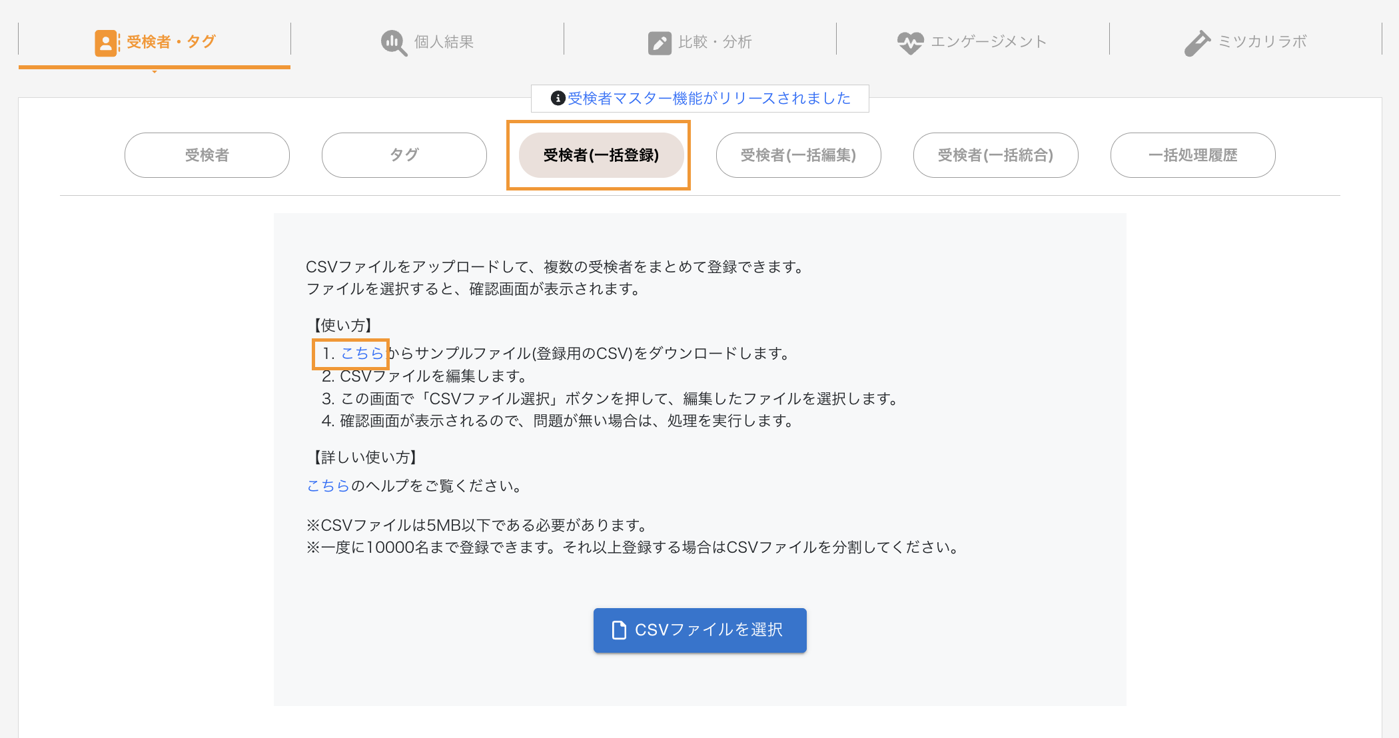The image size is (1399, 738).
Task: Select the タグ sub-tab
Action: [404, 155]
